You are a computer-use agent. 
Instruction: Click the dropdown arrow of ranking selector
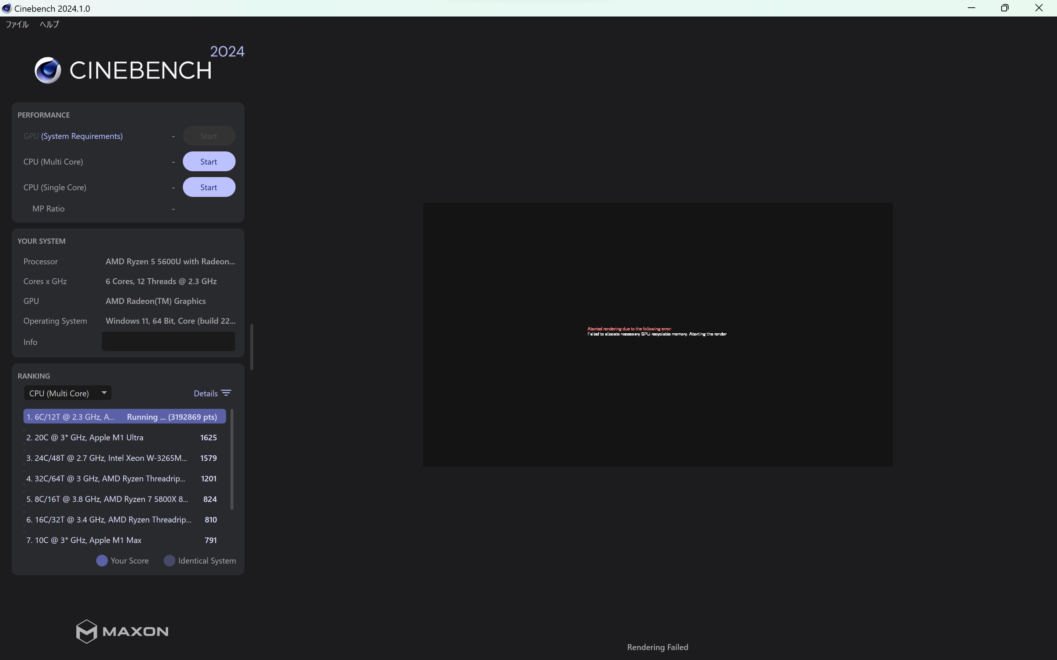tap(104, 392)
